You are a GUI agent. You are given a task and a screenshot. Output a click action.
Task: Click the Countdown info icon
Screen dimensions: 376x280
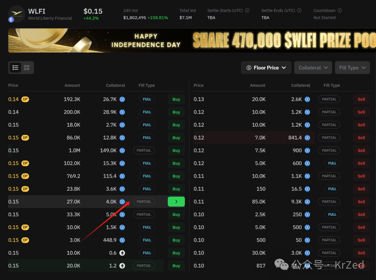tap(340, 10)
